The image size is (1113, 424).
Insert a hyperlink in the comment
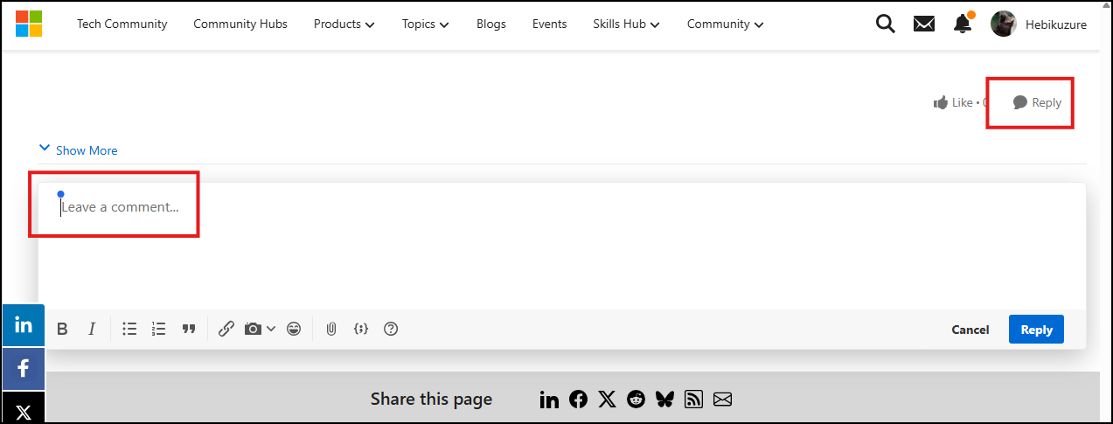(226, 329)
